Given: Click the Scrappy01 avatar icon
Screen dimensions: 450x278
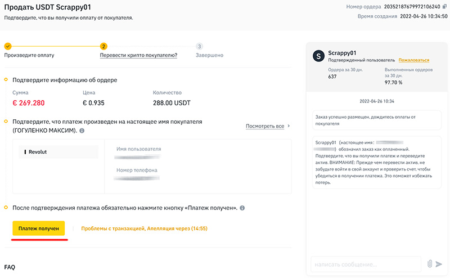Looking at the screenshot, I should (318, 56).
